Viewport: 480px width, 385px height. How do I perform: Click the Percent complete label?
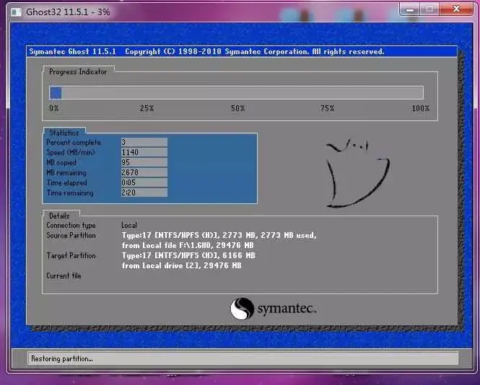tap(74, 143)
